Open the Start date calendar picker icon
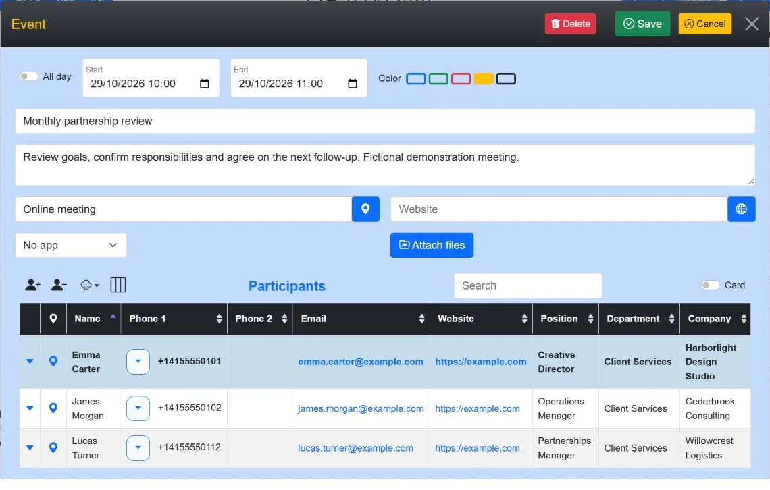The height and width of the screenshot is (490, 770). [x=204, y=84]
